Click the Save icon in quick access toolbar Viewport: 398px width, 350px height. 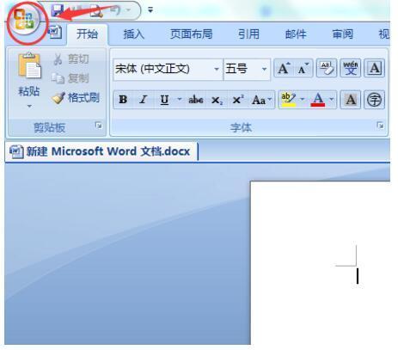tap(58, 11)
